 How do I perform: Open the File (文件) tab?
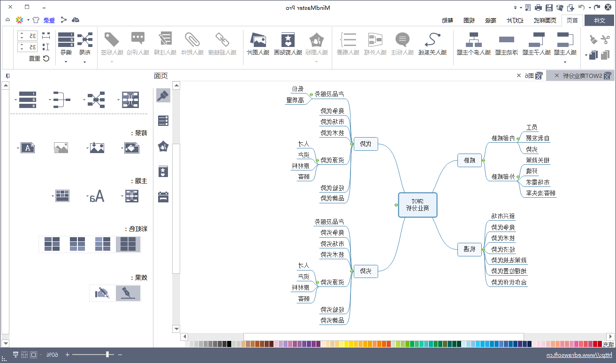coord(599,20)
